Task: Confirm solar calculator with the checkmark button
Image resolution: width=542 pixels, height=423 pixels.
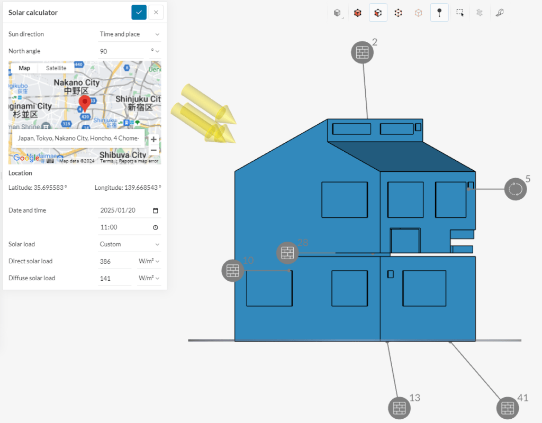Action: tap(139, 12)
